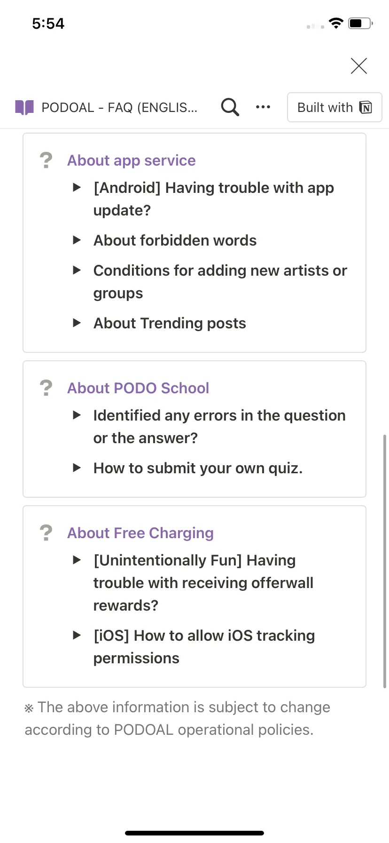Expand How to submit your own quiz
This screenshot has height=843, width=389.
click(77, 468)
